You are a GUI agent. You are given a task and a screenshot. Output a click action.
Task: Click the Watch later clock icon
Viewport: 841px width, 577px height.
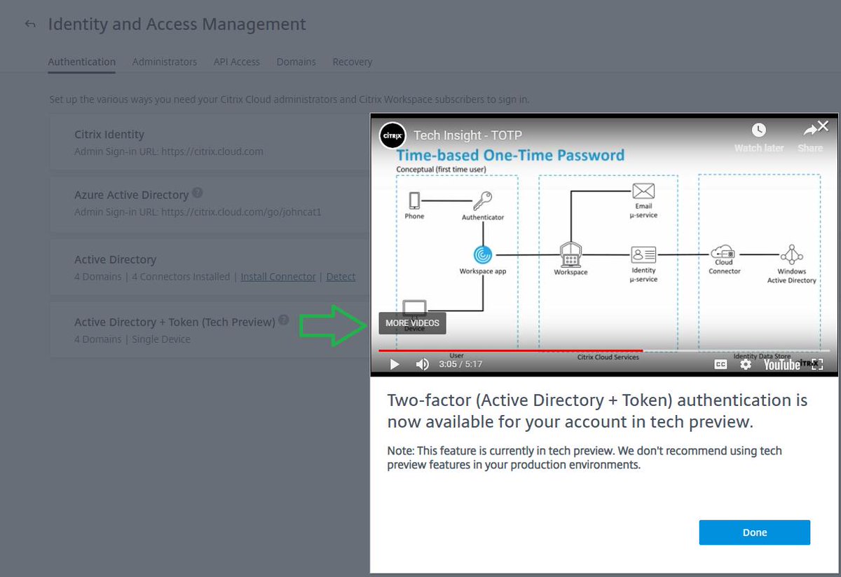(x=759, y=130)
